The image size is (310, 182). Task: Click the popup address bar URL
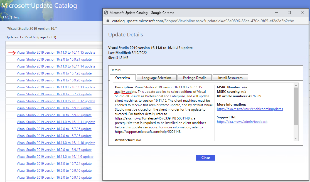click(203, 21)
